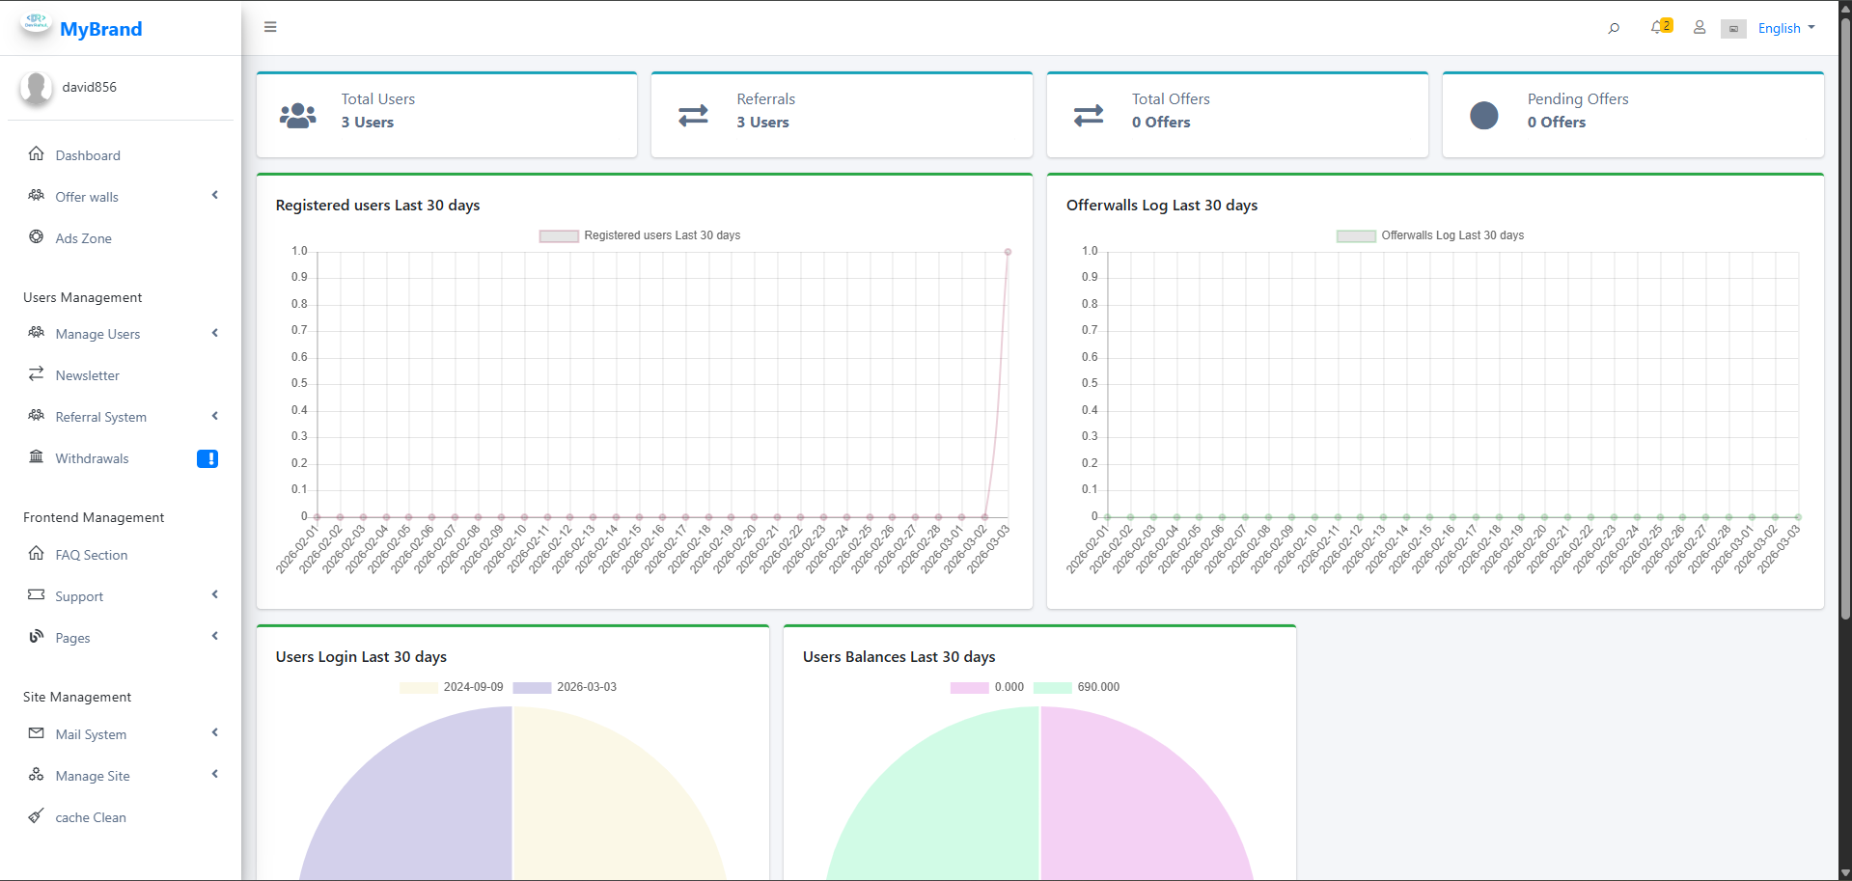The height and width of the screenshot is (881, 1852).
Task: Hide the 2026-03-03 login legend entry
Action: tap(565, 687)
